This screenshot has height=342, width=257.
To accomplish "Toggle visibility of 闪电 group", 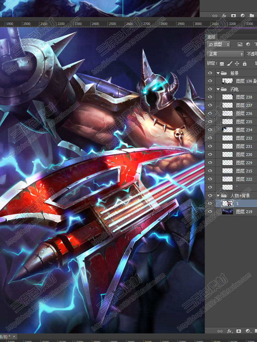I will [x=210, y=89].
